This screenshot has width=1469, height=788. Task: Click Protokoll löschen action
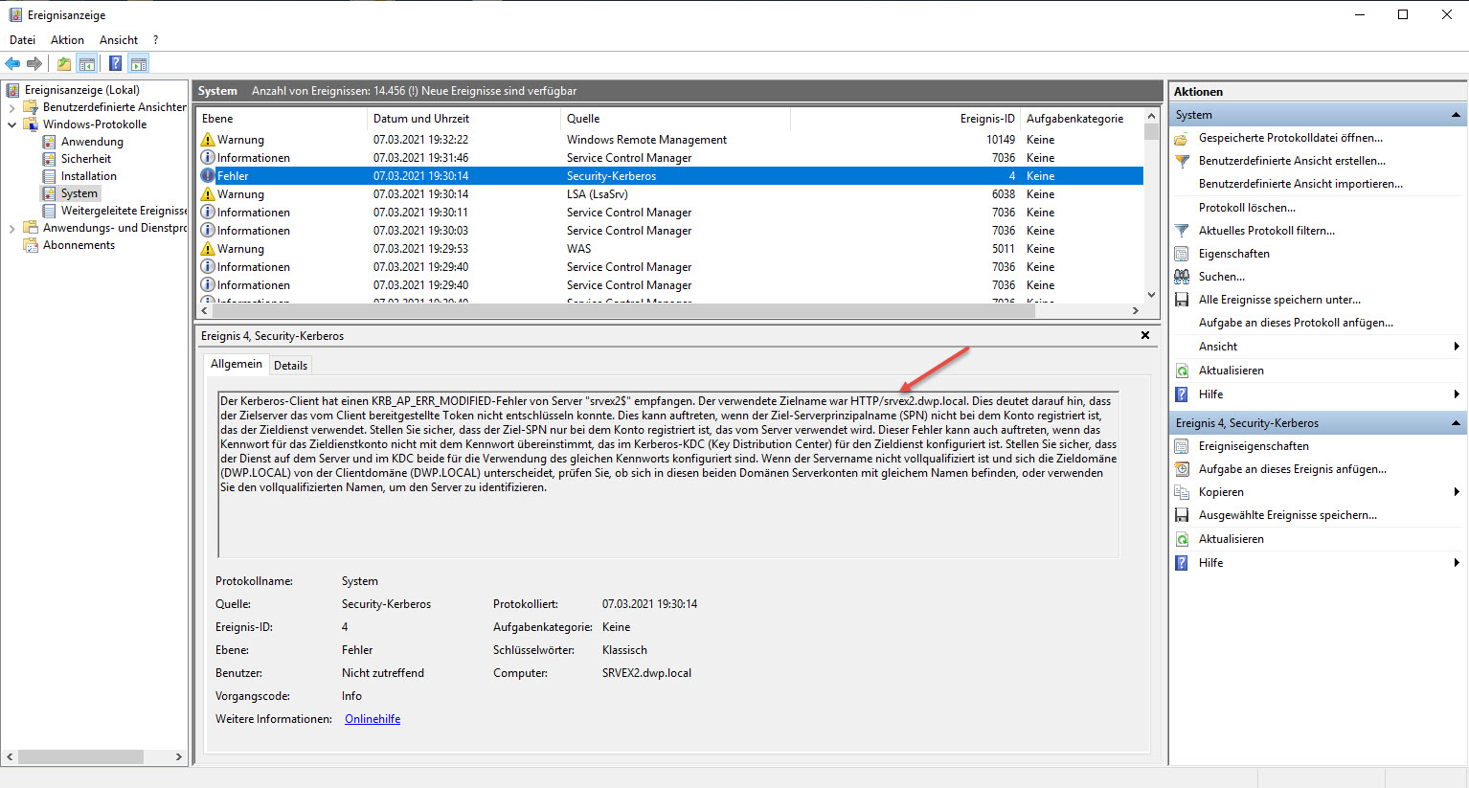1247,208
